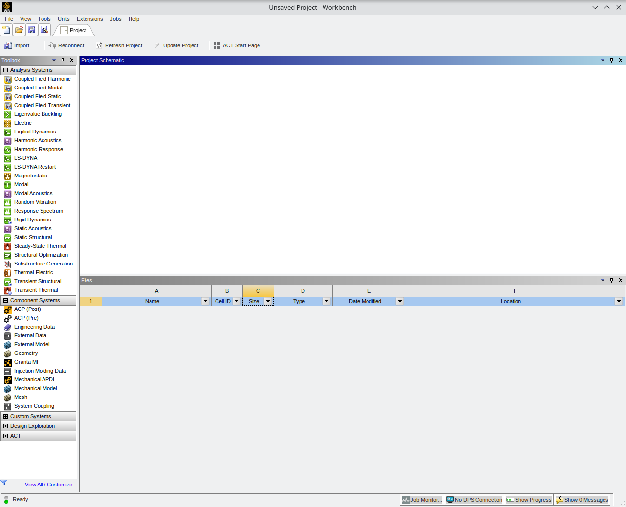Select the Transient Thermal icon
The width and height of the screenshot is (626, 507).
(8, 290)
